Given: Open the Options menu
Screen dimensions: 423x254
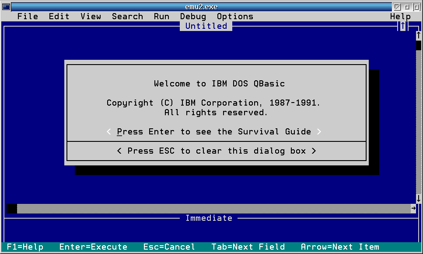Looking at the screenshot, I should point(235,17).
